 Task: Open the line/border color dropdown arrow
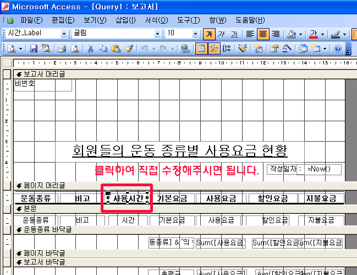[344, 34]
